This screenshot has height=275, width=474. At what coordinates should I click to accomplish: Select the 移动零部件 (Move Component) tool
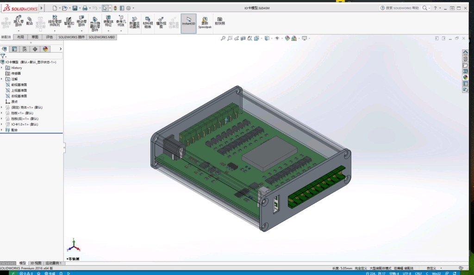coord(81,21)
